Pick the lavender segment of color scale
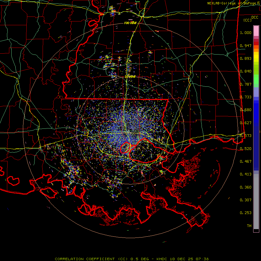The height and width of the screenshot is (261, 261). click(256, 92)
